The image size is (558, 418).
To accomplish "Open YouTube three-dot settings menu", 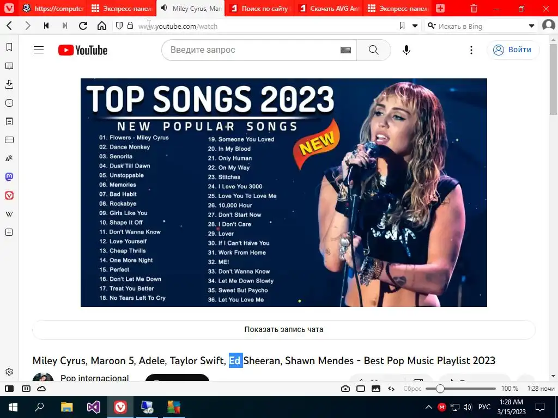I will [471, 50].
